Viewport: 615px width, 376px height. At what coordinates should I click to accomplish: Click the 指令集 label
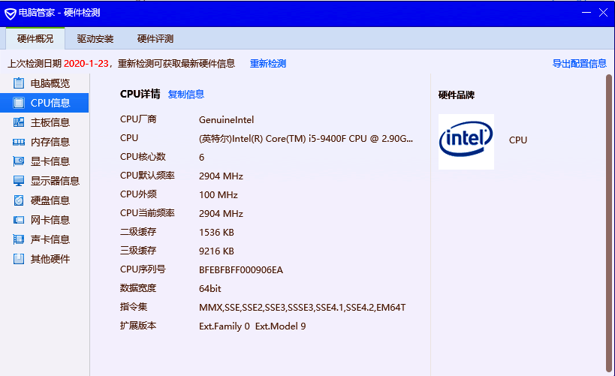click(x=134, y=307)
